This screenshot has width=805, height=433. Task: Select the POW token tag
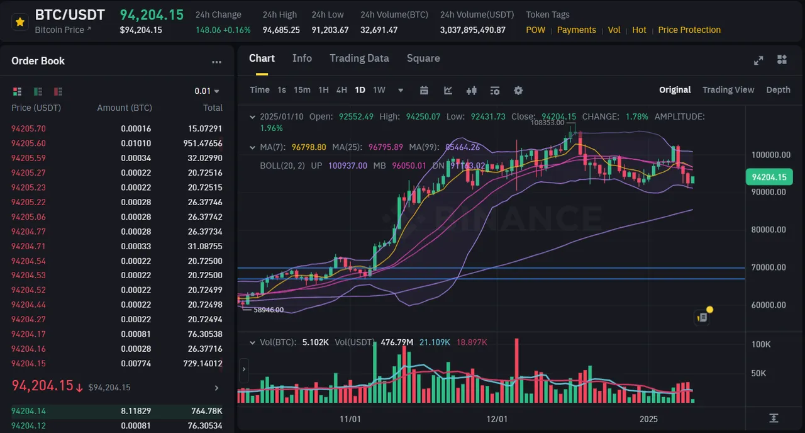[536, 30]
